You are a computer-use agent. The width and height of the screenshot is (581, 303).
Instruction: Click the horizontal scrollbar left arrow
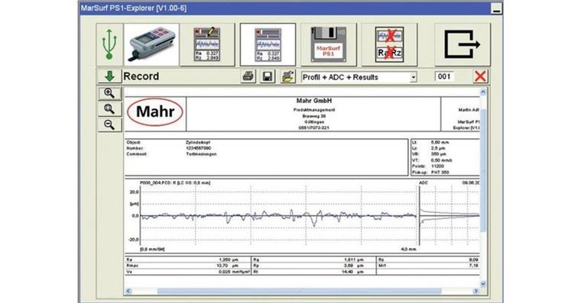(128, 291)
